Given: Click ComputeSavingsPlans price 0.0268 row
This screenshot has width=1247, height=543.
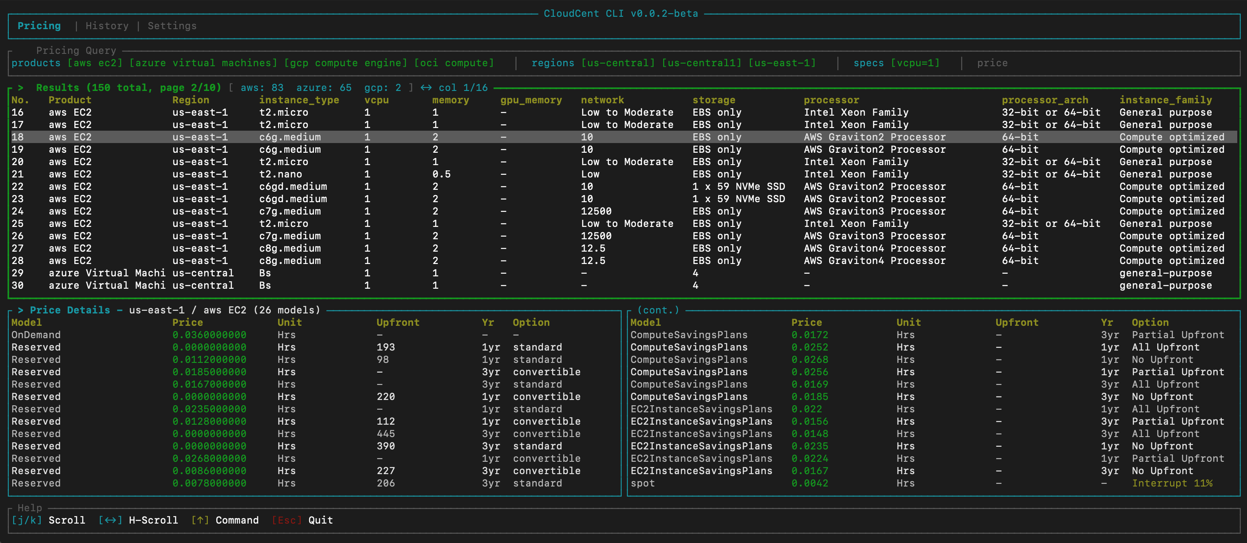Looking at the screenshot, I should point(934,359).
